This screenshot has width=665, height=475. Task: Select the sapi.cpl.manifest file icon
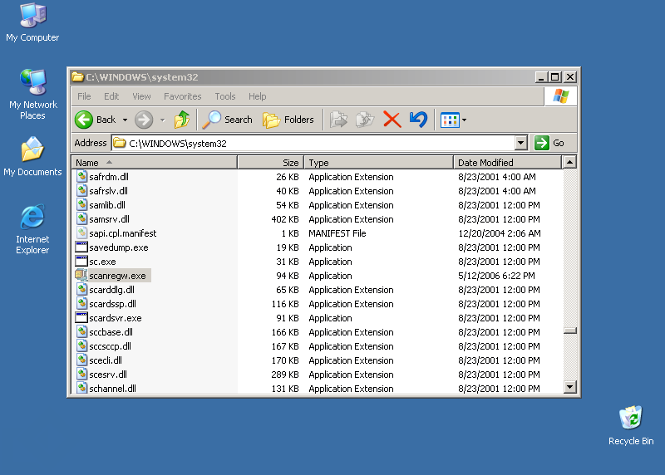(81, 233)
